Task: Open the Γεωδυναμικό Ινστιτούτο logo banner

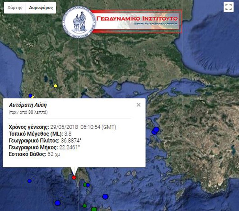Action: (x=137, y=21)
